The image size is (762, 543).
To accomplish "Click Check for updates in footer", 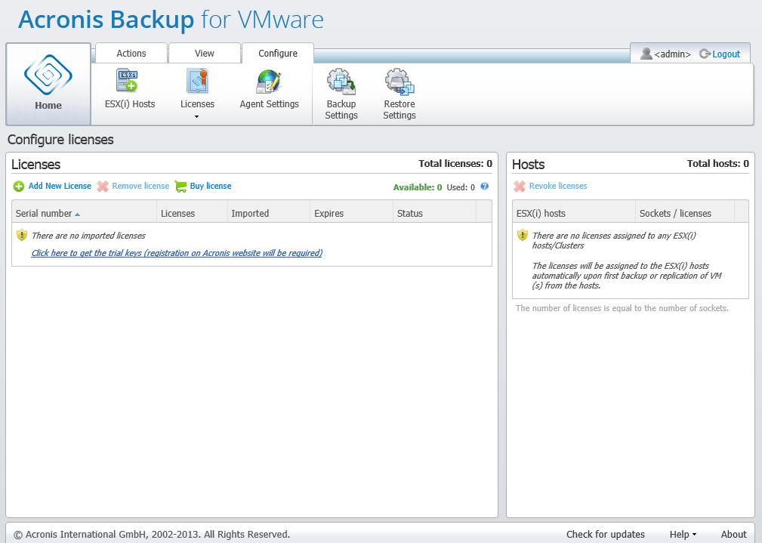I will pos(606,534).
